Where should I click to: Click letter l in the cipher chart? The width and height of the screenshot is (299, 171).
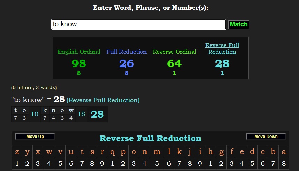(x=169, y=151)
